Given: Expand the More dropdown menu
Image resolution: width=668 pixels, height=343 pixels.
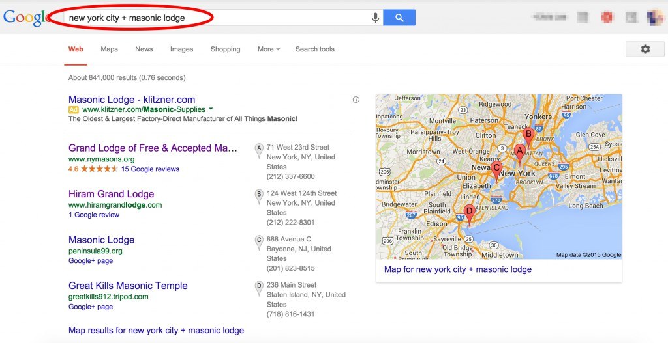Looking at the screenshot, I should coord(268,49).
